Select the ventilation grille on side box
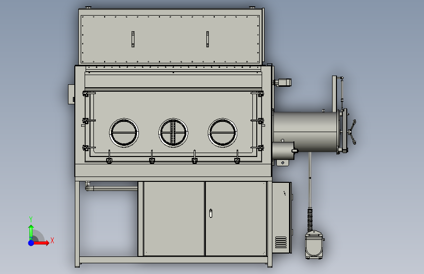 click(281, 242)
